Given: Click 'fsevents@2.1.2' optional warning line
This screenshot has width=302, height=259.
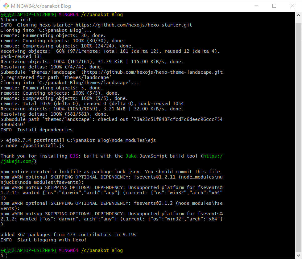Looking at the screenshot, I should 112,203.
